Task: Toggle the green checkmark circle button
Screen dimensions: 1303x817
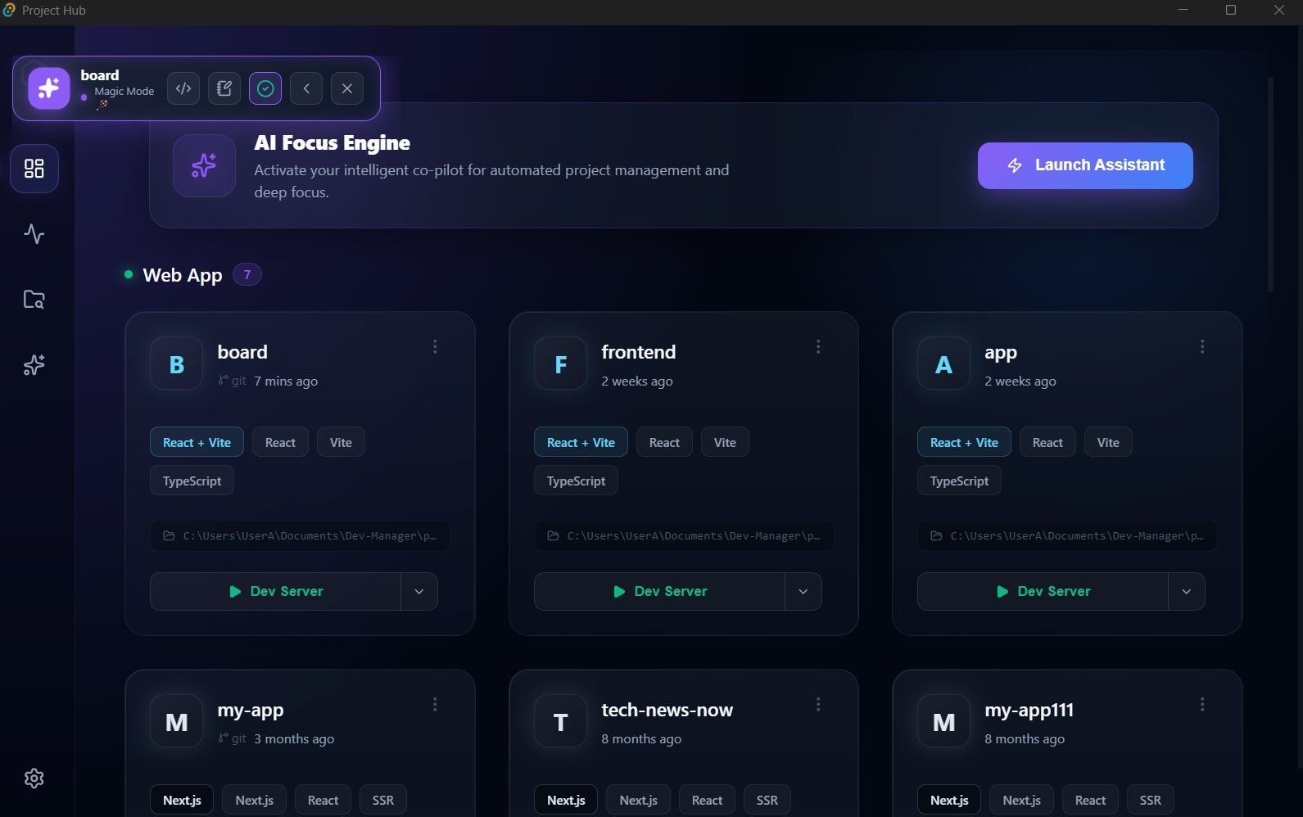Action: click(265, 88)
